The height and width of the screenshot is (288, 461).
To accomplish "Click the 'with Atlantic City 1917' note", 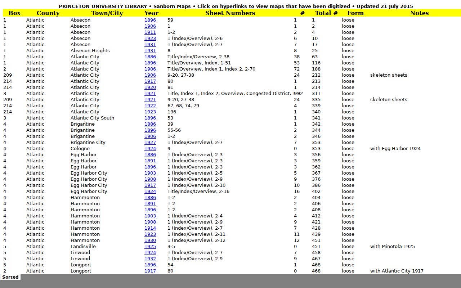I will tap(397, 271).
